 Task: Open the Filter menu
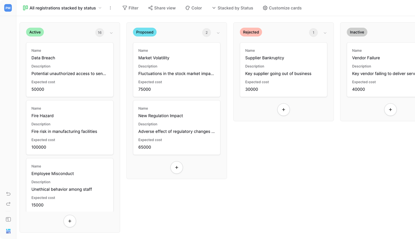pyautogui.click(x=130, y=8)
